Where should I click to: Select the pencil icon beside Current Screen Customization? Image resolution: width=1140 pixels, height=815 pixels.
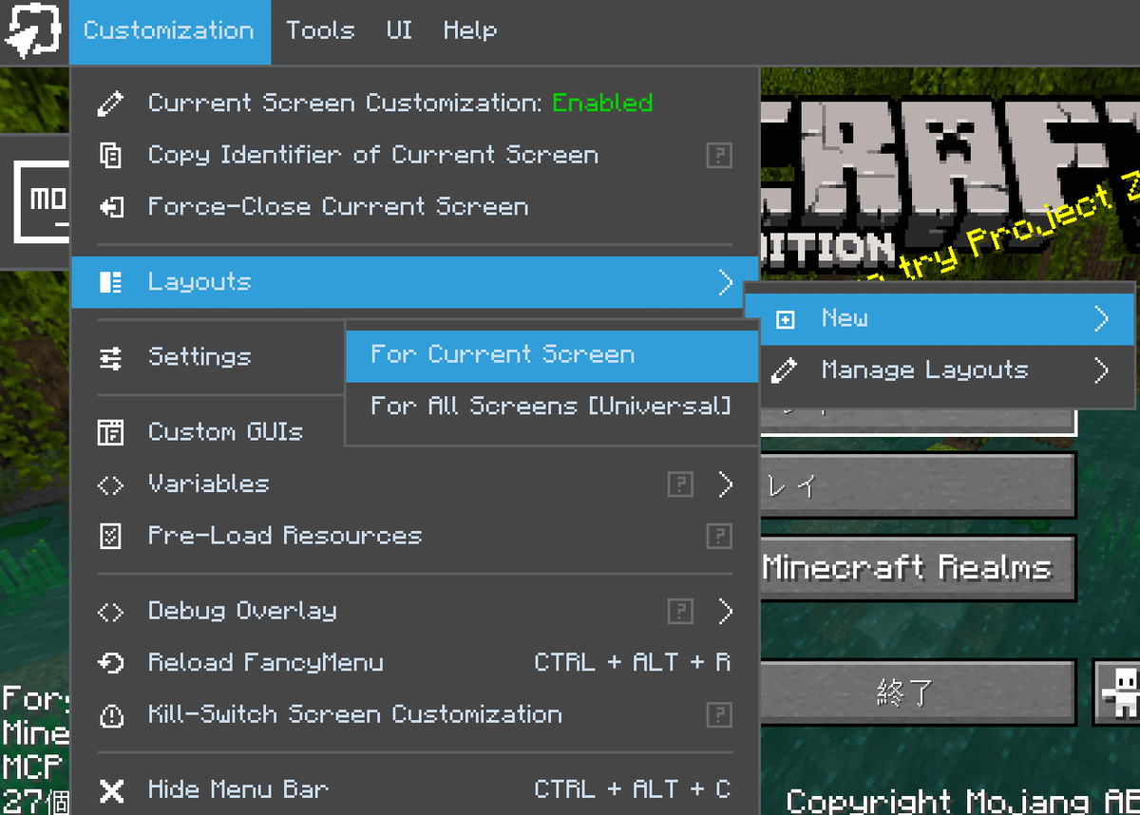tap(111, 103)
